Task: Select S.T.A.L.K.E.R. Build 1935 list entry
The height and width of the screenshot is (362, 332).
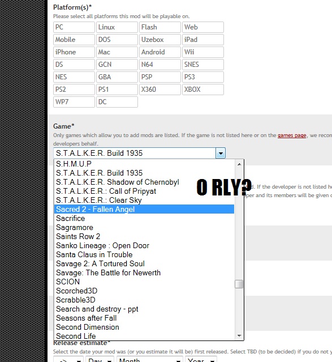Action: 144,173
